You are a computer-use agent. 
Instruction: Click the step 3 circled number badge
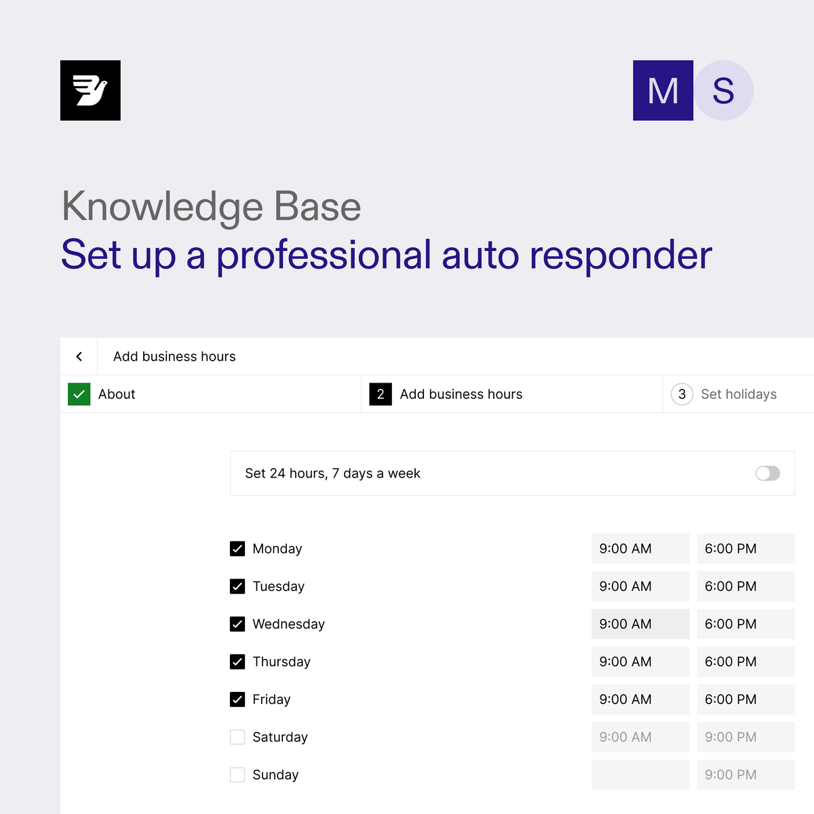681,394
